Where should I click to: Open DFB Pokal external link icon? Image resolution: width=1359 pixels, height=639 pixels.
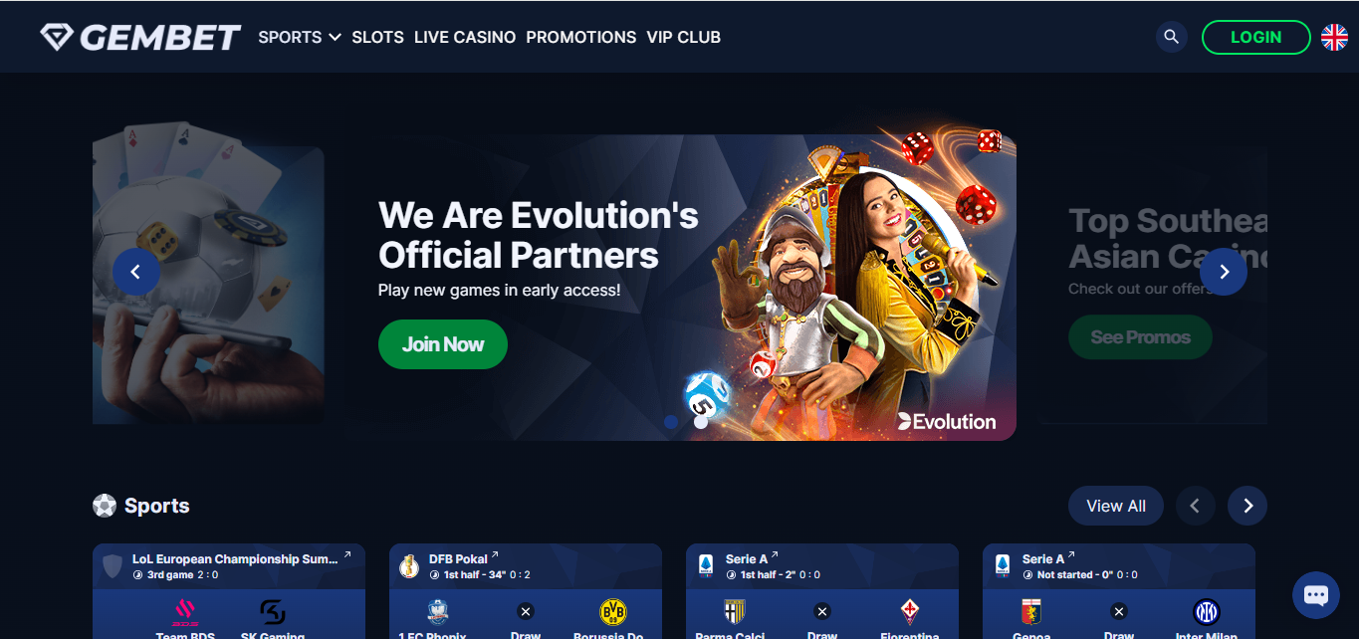[x=495, y=554]
